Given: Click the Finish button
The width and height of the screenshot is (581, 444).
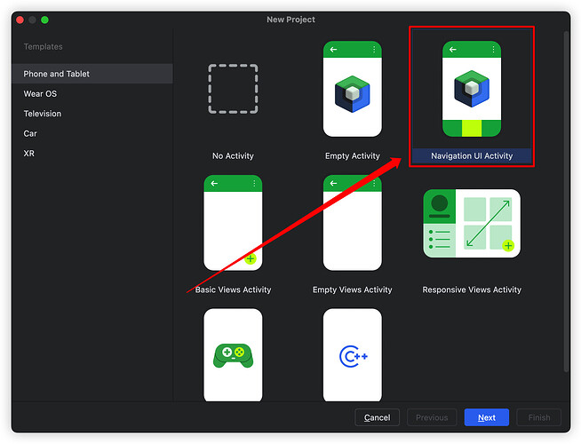Looking at the screenshot, I should (x=538, y=417).
